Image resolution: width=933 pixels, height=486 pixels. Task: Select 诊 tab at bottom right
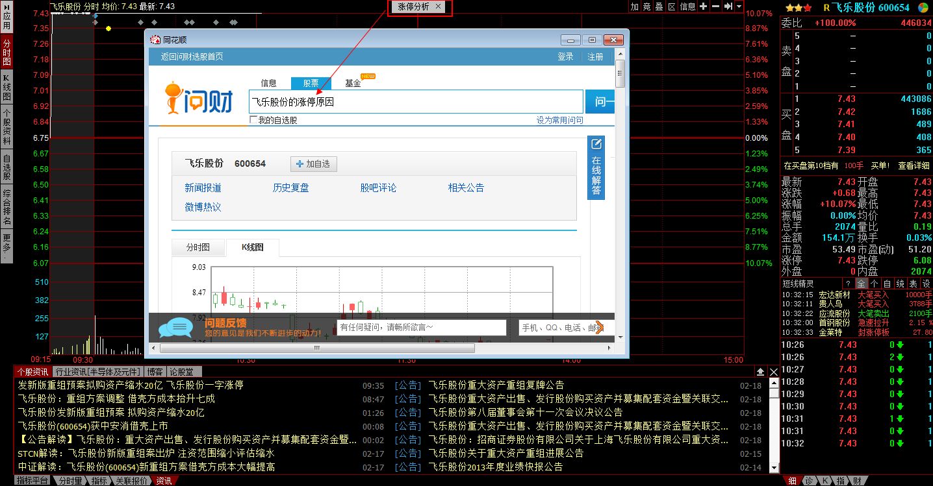point(808,481)
